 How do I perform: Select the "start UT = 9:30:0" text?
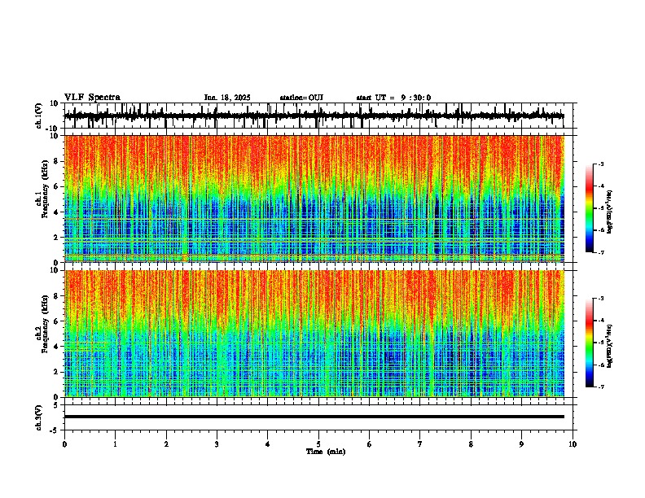pos(393,98)
